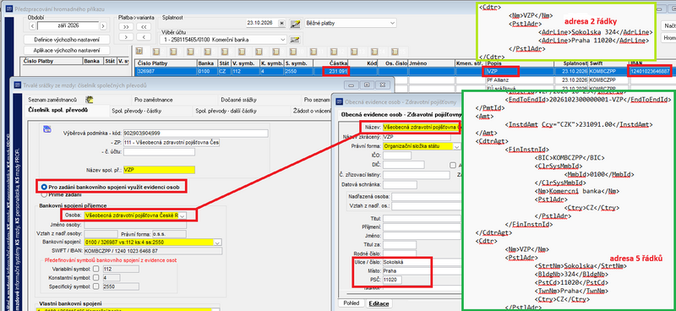The height and width of the screenshot is (311, 676).
Task: Click app icon in Obecná evidence osob title bar
Action: (341, 102)
